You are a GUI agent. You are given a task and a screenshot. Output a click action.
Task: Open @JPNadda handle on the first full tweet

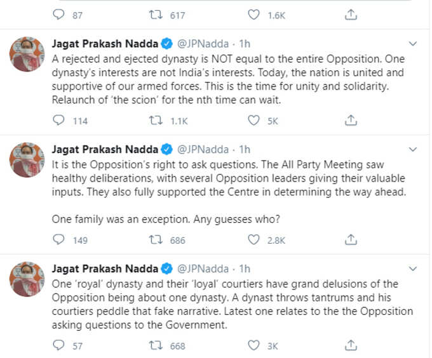[203, 44]
